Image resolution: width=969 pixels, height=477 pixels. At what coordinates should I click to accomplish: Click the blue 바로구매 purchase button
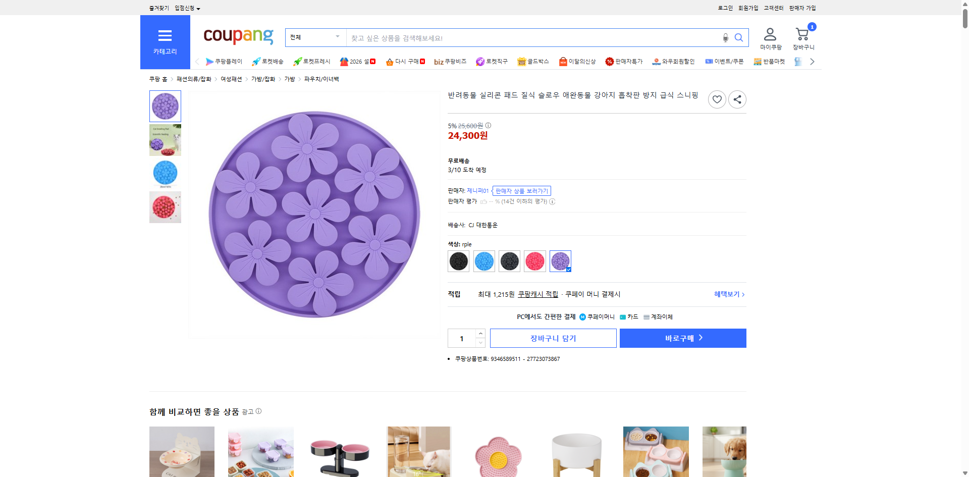pyautogui.click(x=682, y=338)
